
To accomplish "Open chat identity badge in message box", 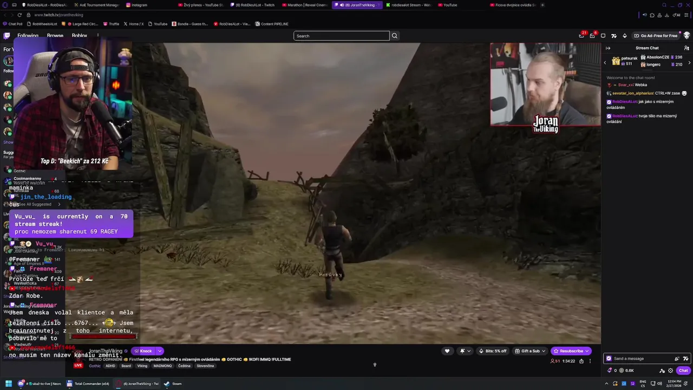I will pos(609,359).
